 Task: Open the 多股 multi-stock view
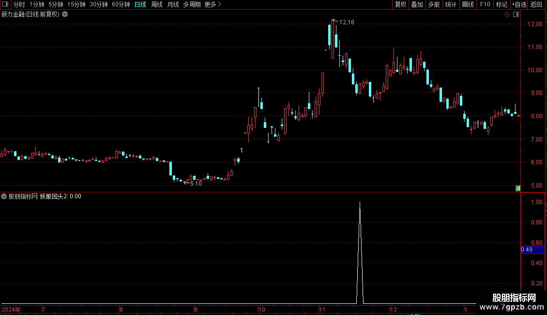[434, 4]
